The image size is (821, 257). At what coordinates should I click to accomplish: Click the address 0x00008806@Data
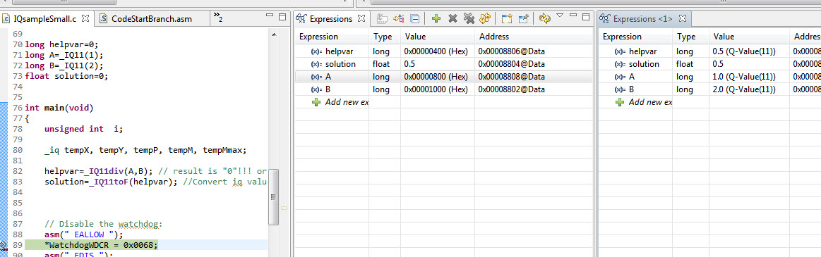click(x=512, y=51)
